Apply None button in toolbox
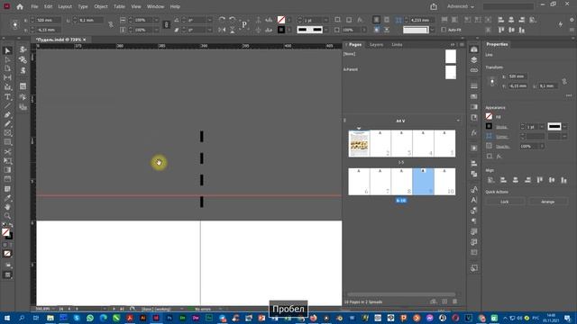The image size is (577, 324). pyautogui.click(x=7, y=254)
